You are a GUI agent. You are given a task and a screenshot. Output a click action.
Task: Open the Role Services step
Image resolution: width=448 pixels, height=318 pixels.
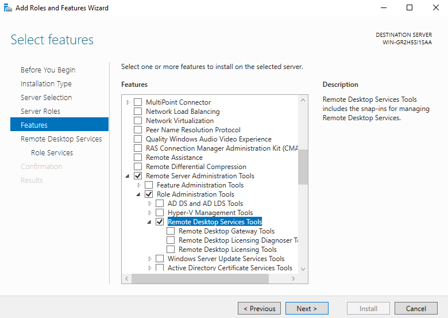pyautogui.click(x=52, y=153)
